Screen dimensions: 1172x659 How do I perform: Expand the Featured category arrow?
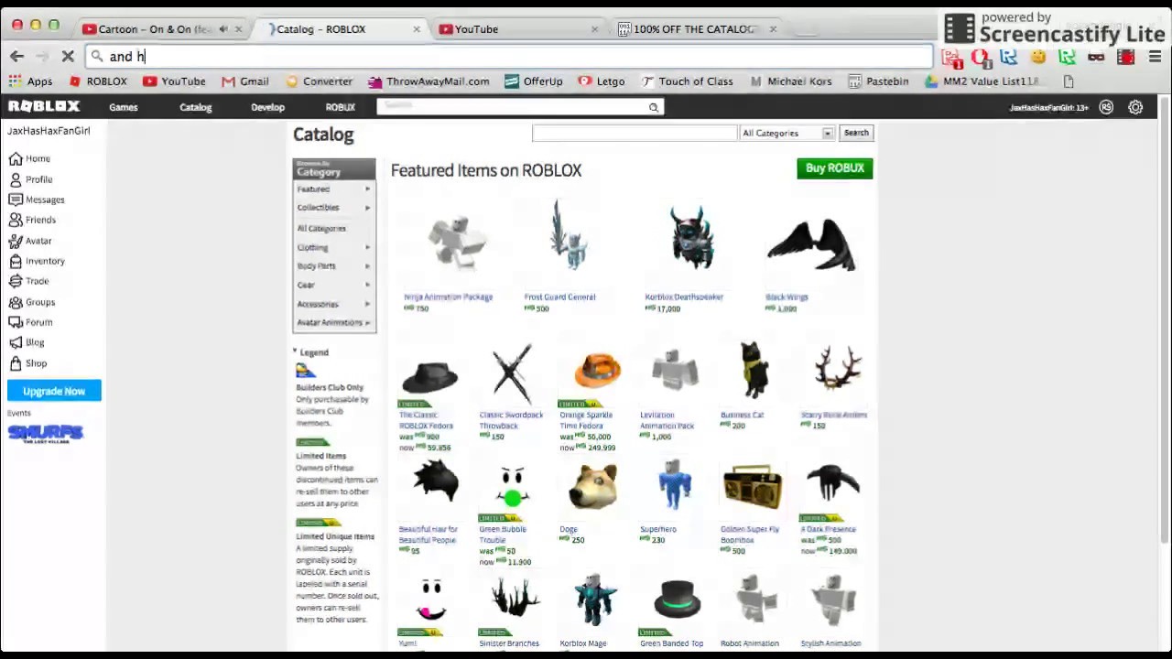(x=368, y=189)
